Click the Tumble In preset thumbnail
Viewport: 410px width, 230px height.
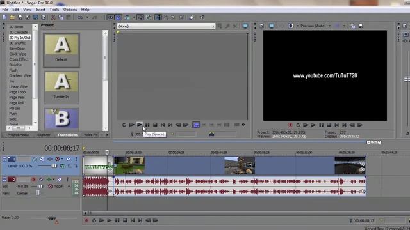[x=61, y=82]
